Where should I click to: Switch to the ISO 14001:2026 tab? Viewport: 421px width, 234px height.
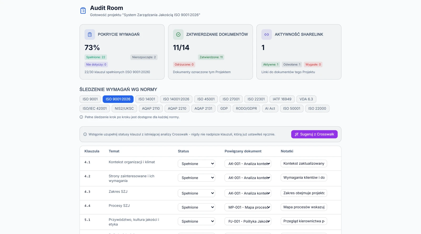pos(176,99)
